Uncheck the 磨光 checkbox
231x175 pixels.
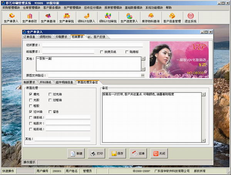click(31, 94)
